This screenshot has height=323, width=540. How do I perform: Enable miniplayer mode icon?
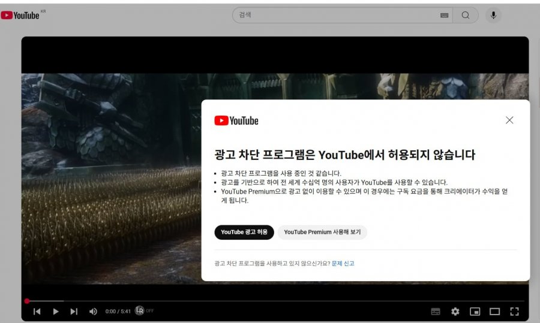coord(475,311)
